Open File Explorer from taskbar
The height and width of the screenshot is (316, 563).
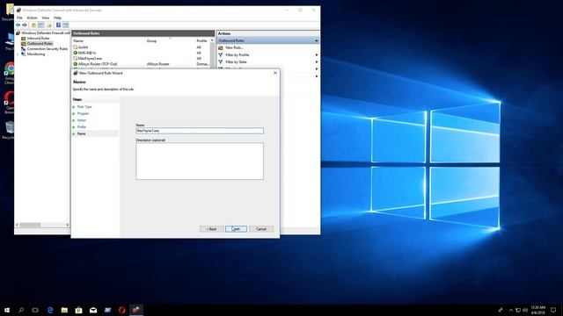pyautogui.click(x=64, y=310)
